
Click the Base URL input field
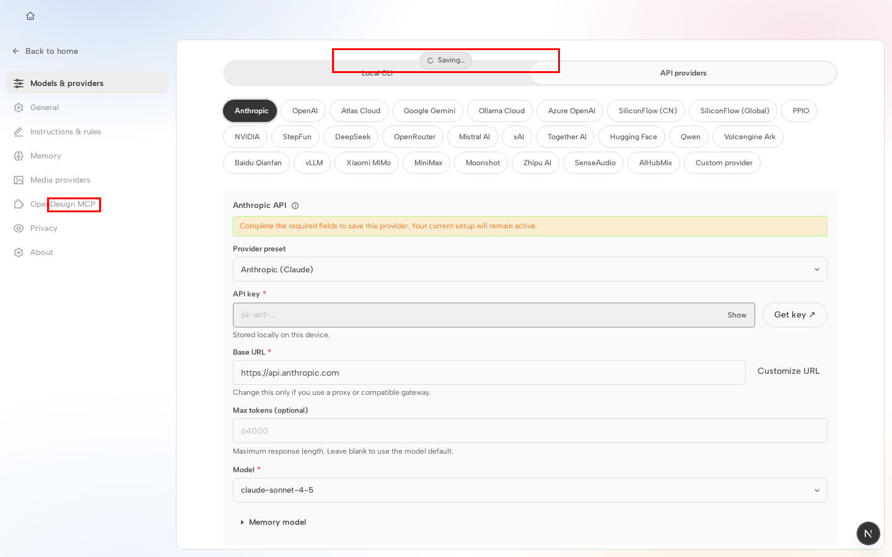tap(489, 373)
